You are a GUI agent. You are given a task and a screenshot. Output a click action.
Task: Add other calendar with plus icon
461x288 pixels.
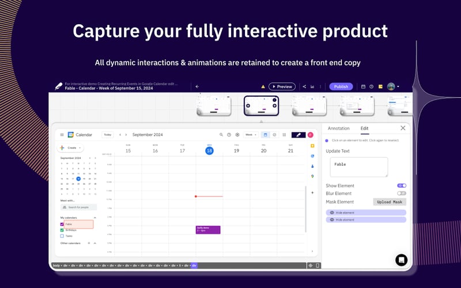coord(89,243)
